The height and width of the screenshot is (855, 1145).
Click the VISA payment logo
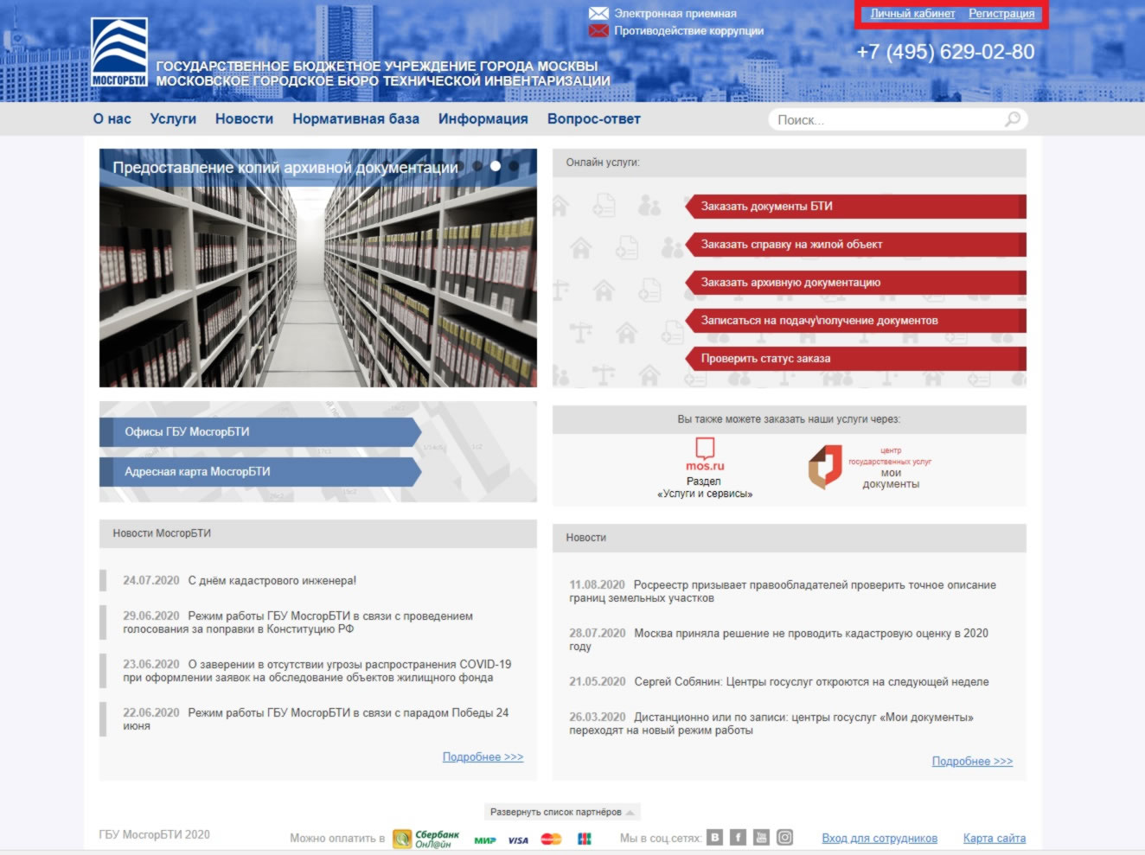pyautogui.click(x=518, y=839)
